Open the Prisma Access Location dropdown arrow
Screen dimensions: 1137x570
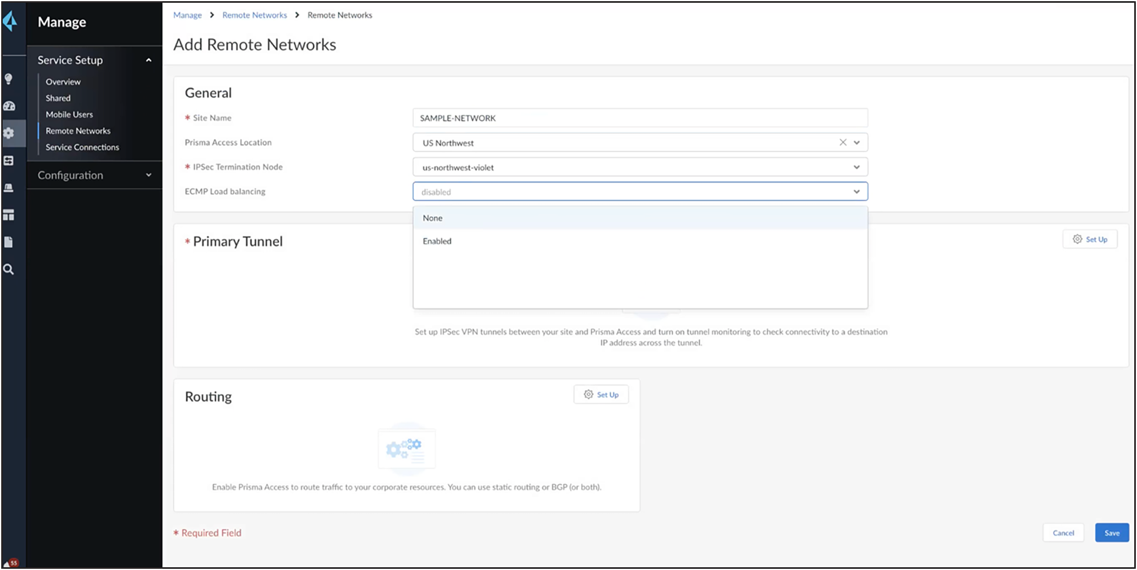click(x=857, y=143)
